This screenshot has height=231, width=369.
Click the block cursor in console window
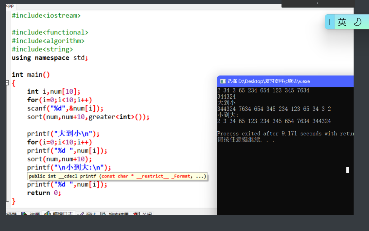click(x=347, y=170)
